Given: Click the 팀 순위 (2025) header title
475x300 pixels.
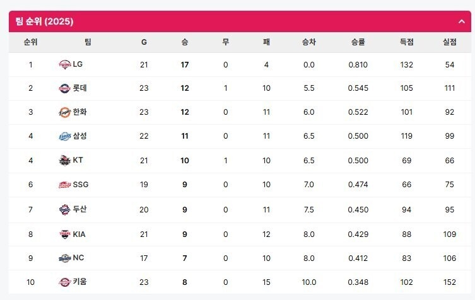Looking at the screenshot, I should pyautogui.click(x=44, y=21).
